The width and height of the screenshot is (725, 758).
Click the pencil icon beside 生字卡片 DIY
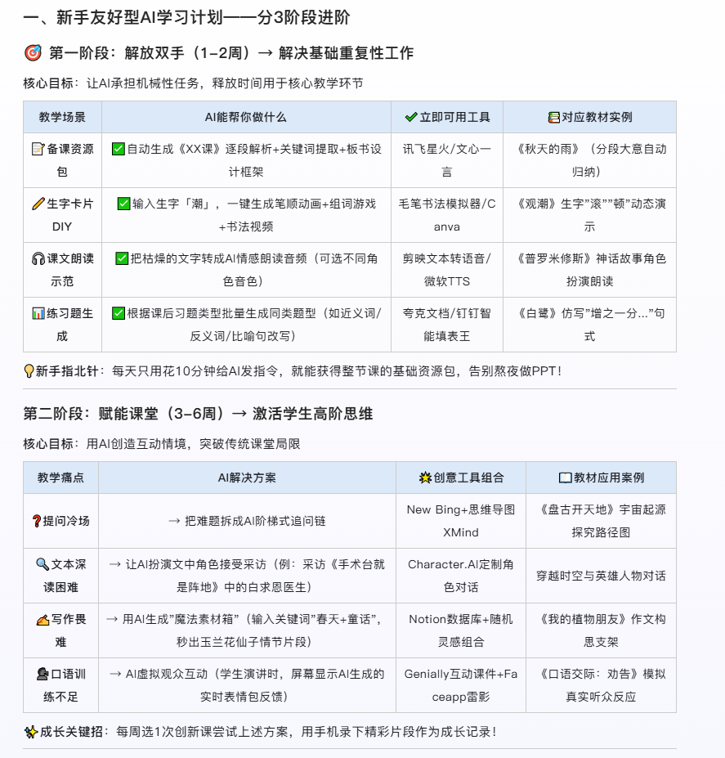click(x=38, y=204)
